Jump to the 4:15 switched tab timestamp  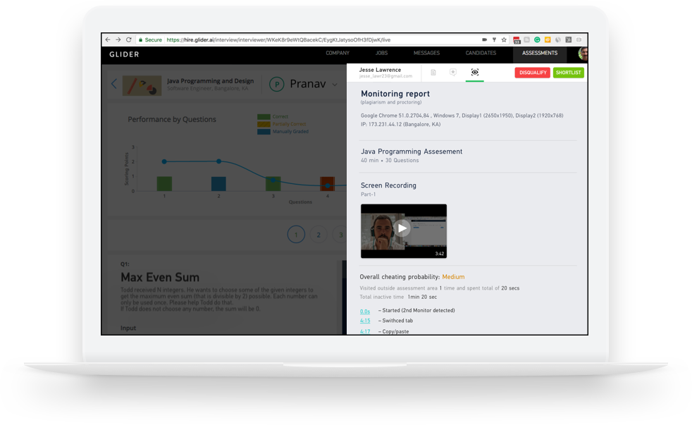365,321
